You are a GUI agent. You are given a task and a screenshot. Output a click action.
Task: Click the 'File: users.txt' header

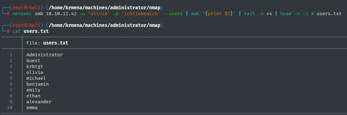pos(47,43)
